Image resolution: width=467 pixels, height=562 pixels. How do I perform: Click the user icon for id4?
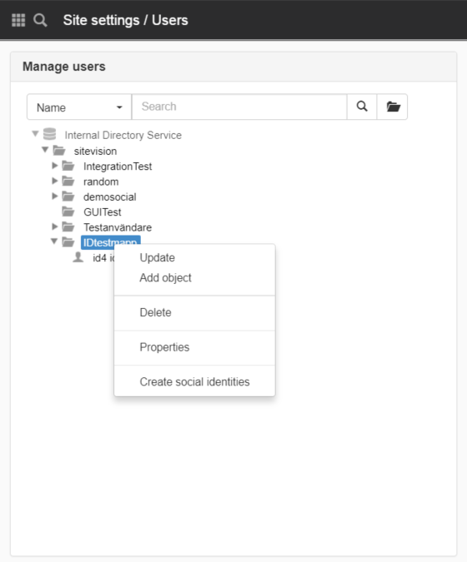(78, 257)
